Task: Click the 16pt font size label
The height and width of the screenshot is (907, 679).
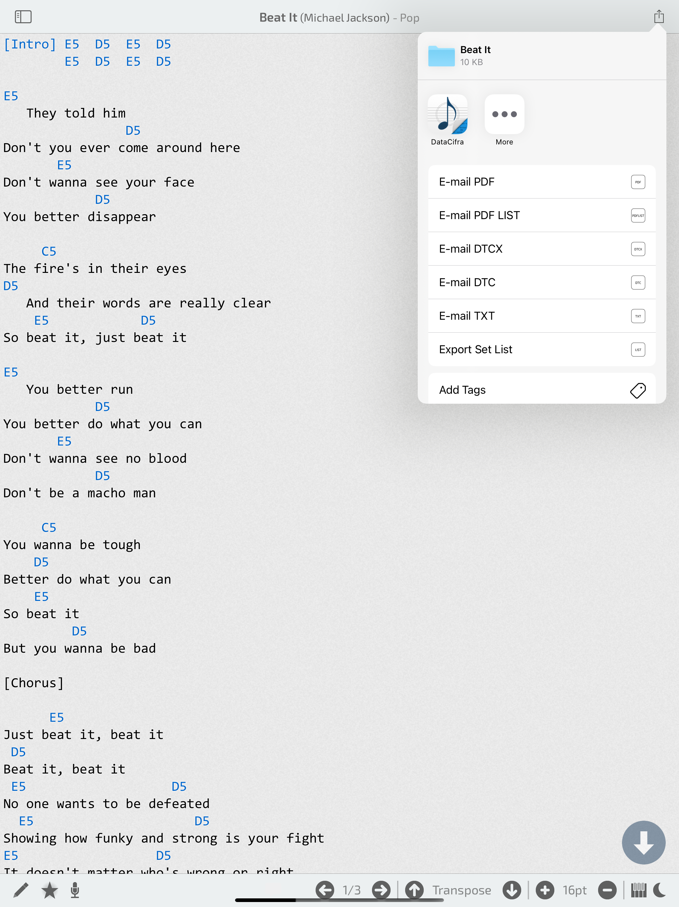Action: pyautogui.click(x=575, y=890)
